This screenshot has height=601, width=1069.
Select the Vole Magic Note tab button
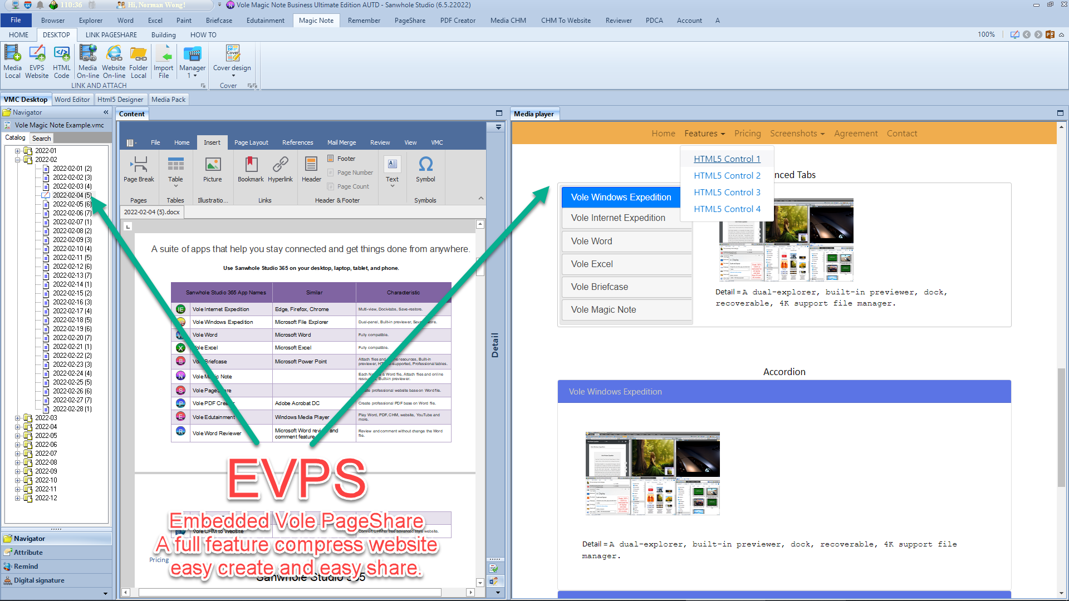(627, 310)
